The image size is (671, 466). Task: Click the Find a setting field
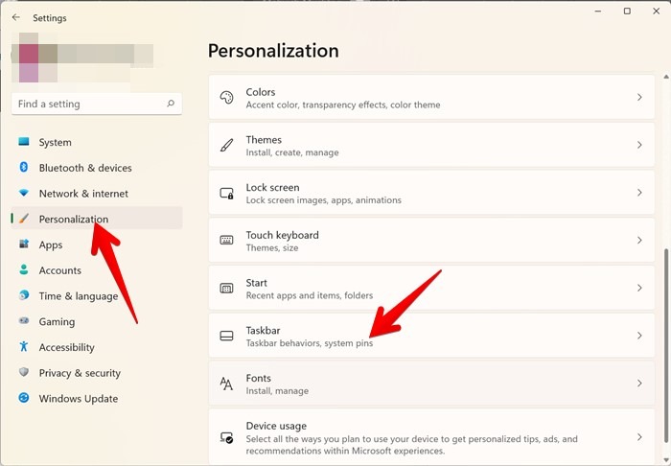86,104
